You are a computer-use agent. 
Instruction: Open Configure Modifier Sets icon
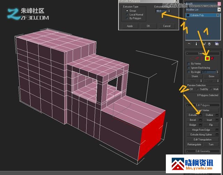click(x=217, y=44)
